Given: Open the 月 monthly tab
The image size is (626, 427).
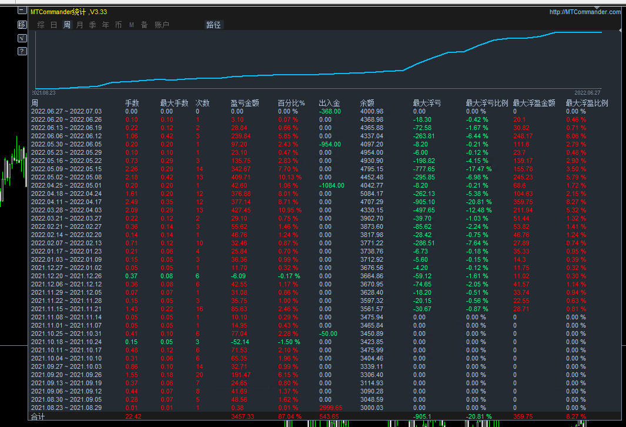Looking at the screenshot, I should [x=80, y=25].
